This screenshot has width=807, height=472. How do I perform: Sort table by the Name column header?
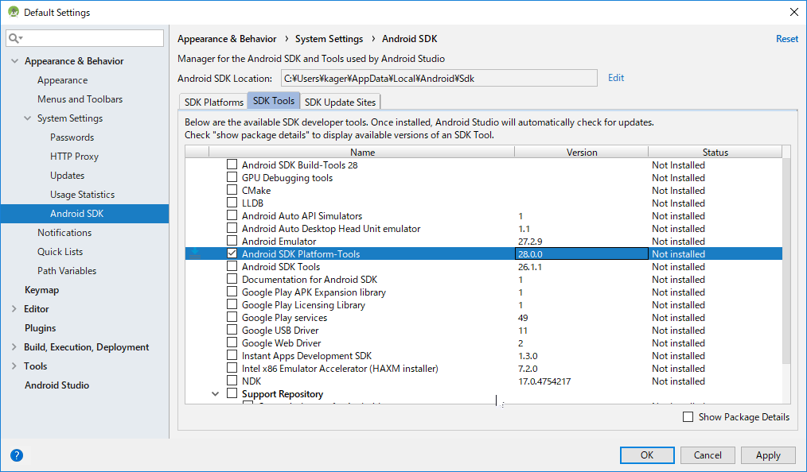362,152
